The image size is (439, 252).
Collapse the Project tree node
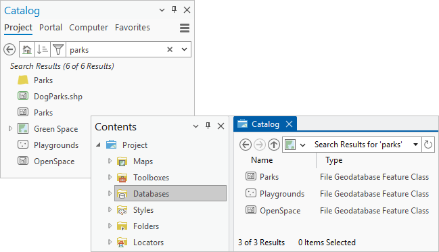coord(98,145)
